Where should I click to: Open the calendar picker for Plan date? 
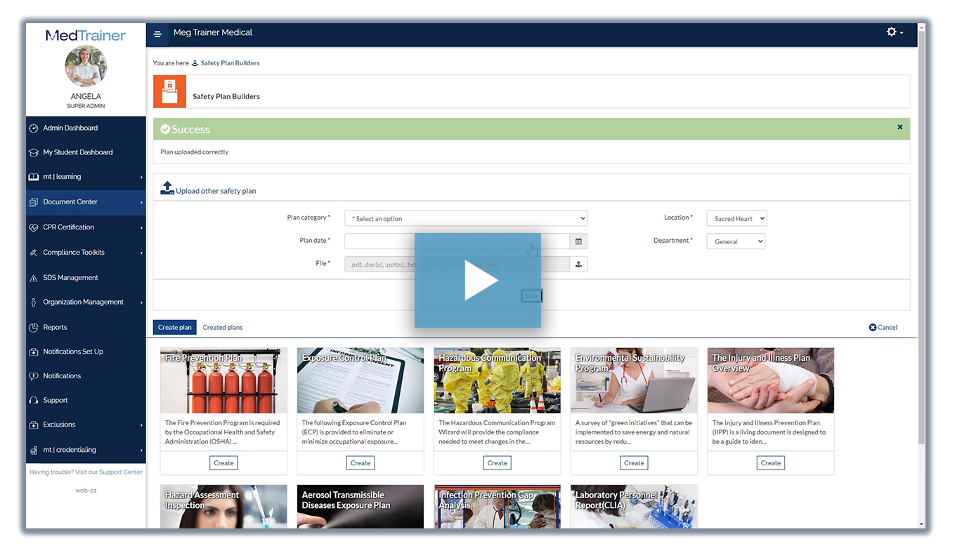[578, 241]
